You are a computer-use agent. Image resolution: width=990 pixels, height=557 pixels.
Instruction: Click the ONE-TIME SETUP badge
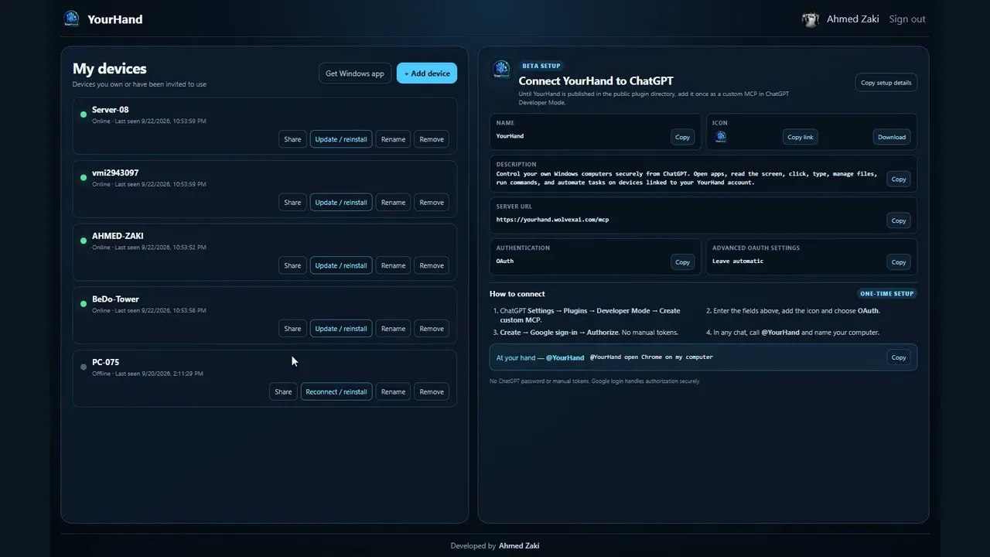pos(887,294)
